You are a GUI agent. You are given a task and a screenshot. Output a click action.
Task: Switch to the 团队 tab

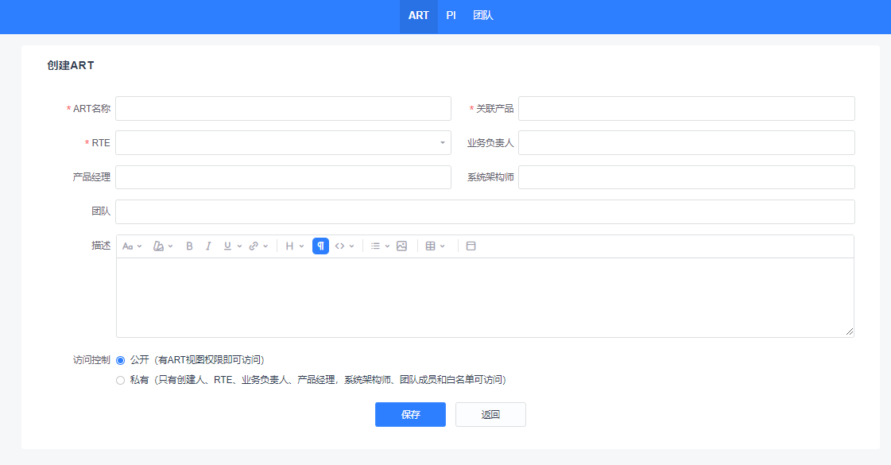tap(483, 16)
